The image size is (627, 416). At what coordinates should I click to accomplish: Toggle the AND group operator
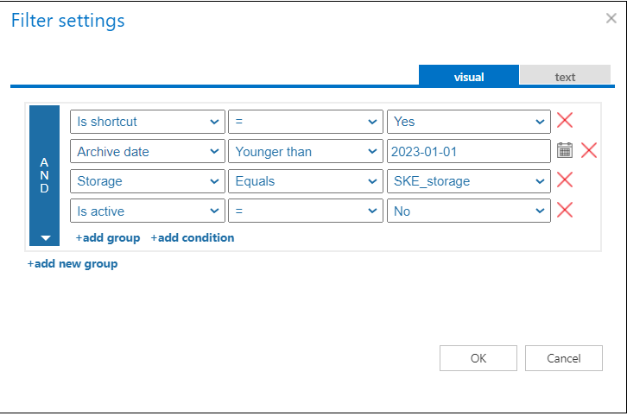[x=44, y=175]
